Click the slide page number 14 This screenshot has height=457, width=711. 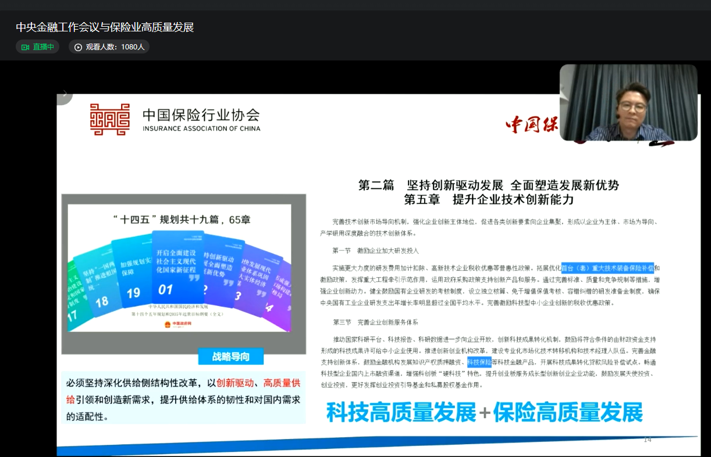coord(647,440)
